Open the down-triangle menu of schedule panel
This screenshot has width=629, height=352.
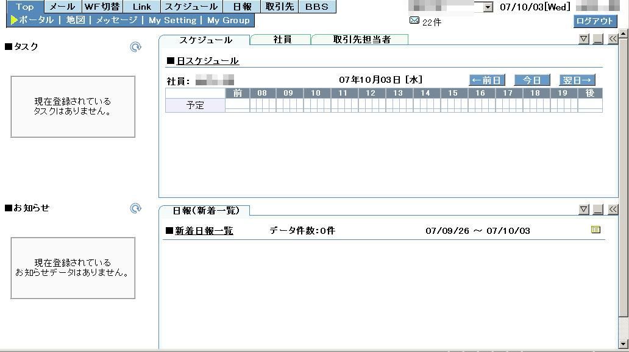tap(584, 39)
